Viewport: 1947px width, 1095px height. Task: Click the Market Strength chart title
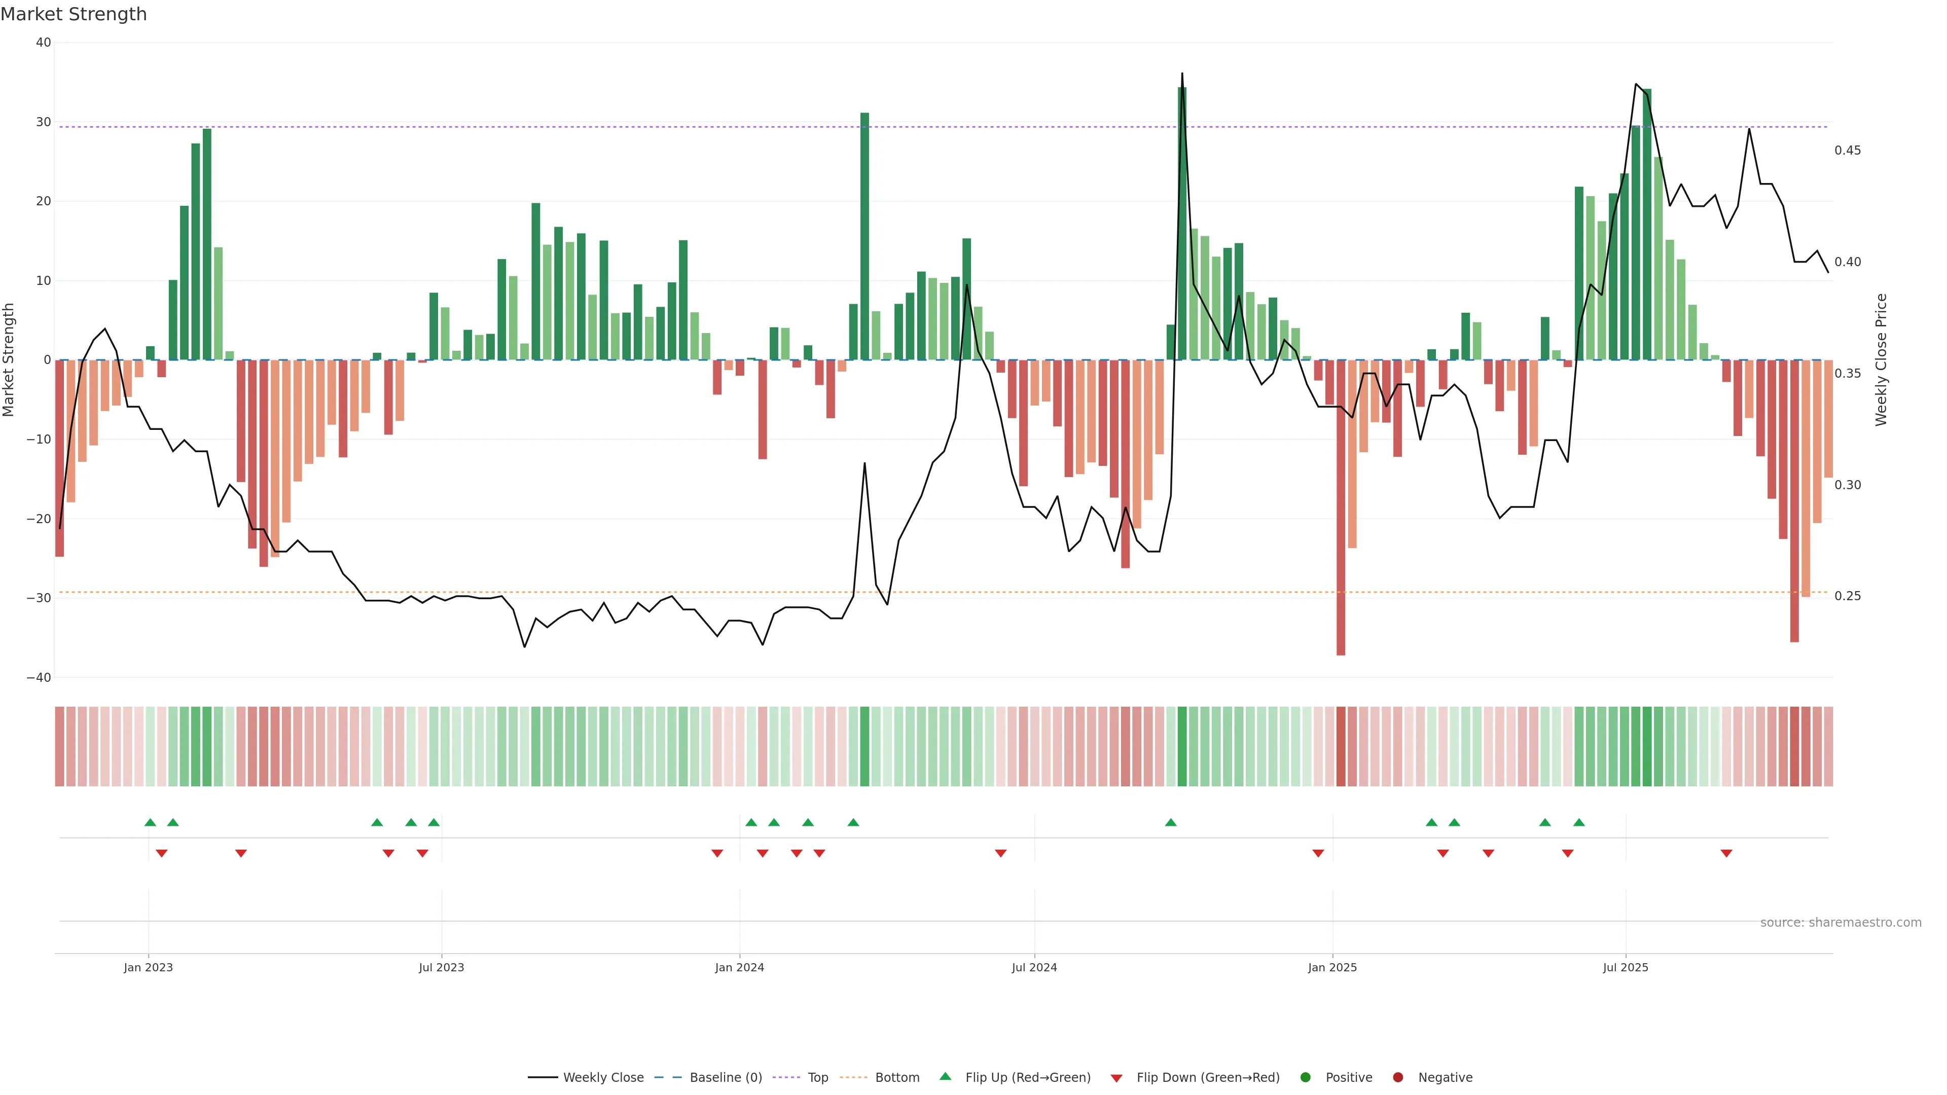pos(74,14)
